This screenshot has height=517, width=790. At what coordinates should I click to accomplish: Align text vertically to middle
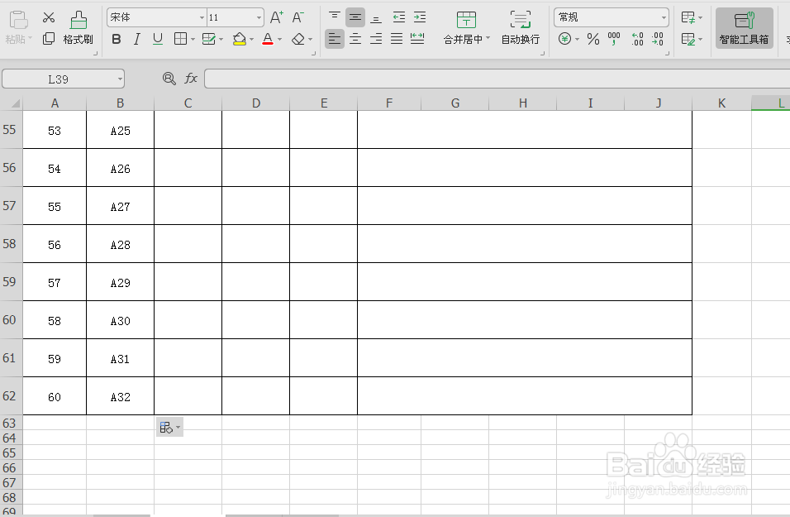tap(355, 17)
